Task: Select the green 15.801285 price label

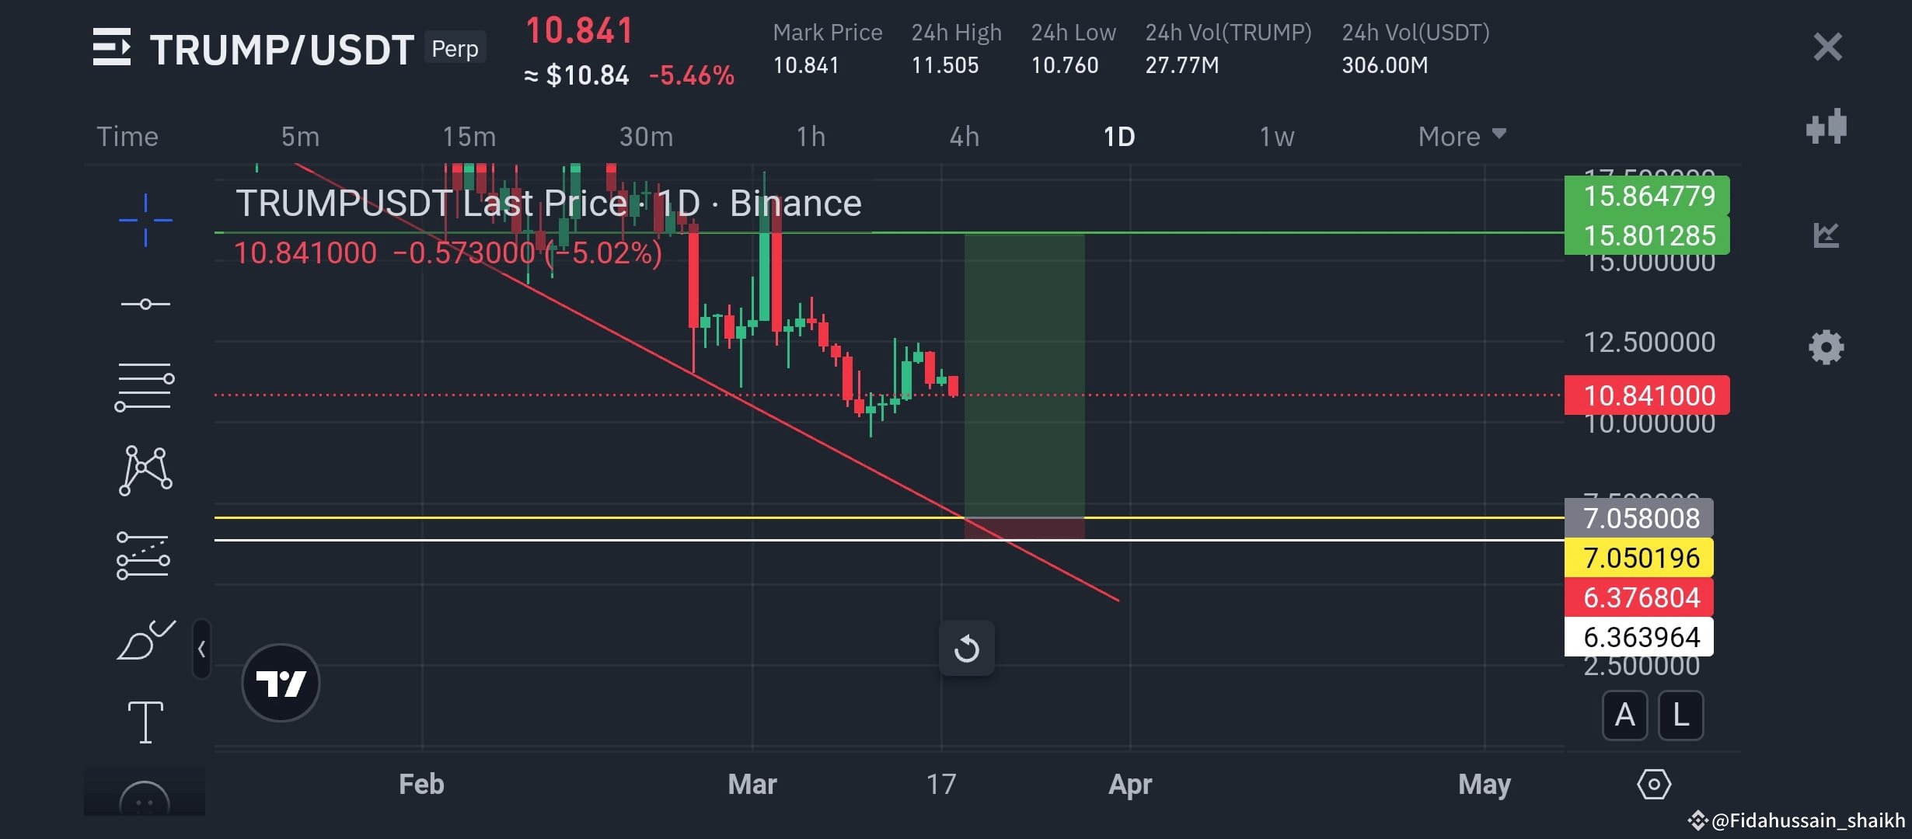Action: tap(1647, 235)
